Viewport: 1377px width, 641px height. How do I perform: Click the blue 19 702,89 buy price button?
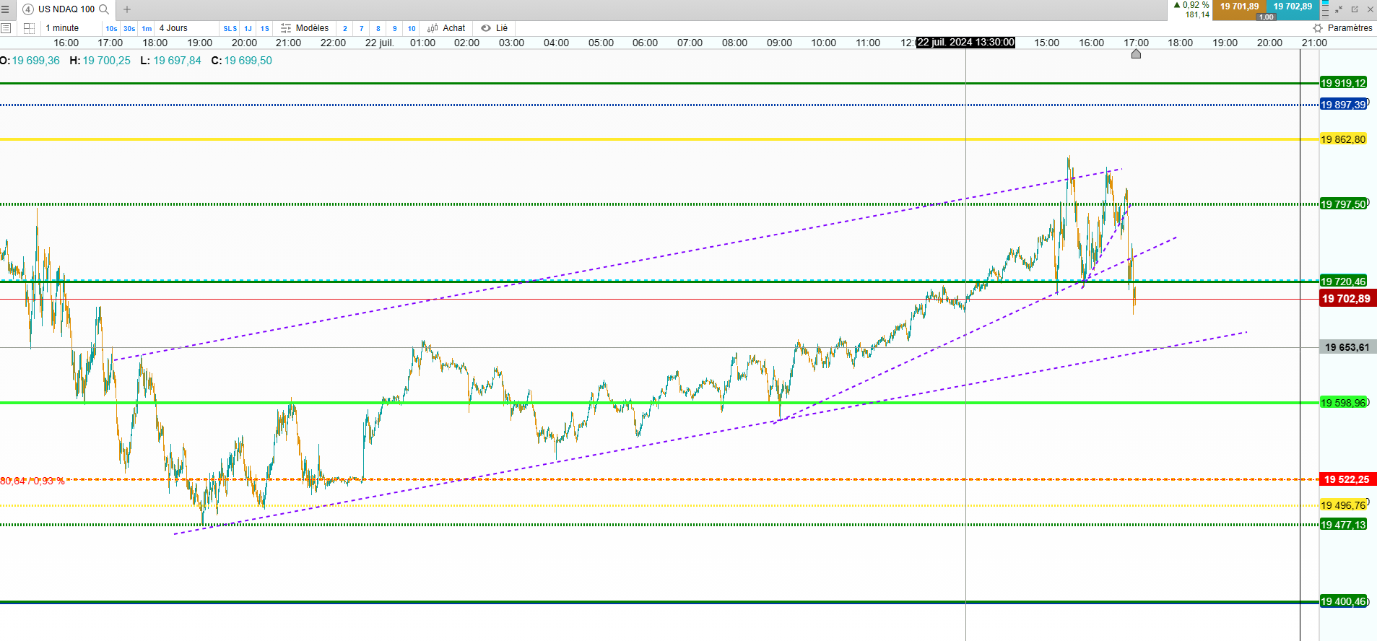(1293, 6)
